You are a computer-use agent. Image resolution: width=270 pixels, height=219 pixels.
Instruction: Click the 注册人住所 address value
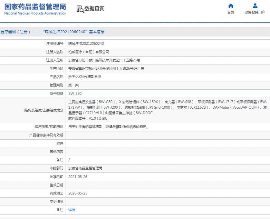pos(104,60)
